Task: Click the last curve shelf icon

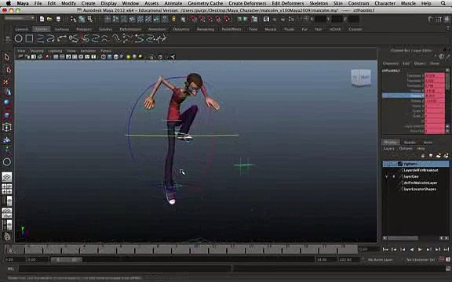Action: coord(161,38)
